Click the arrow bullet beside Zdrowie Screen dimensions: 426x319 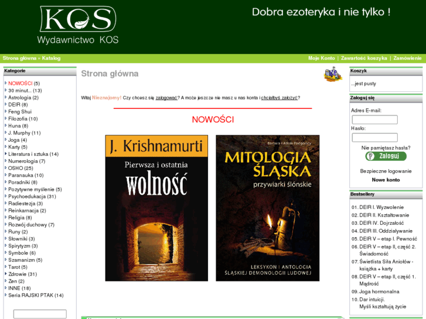pyautogui.click(x=6, y=274)
